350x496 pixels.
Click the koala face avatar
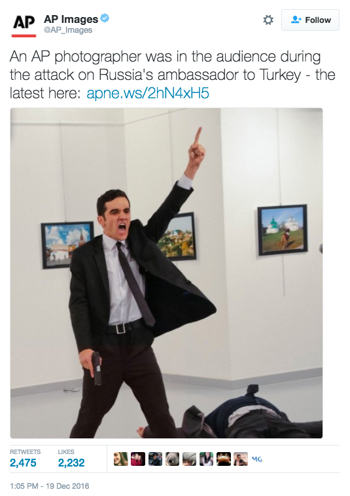[x=172, y=459]
